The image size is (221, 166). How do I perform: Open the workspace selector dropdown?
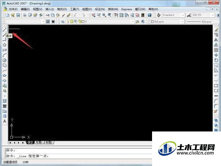tap(25, 22)
